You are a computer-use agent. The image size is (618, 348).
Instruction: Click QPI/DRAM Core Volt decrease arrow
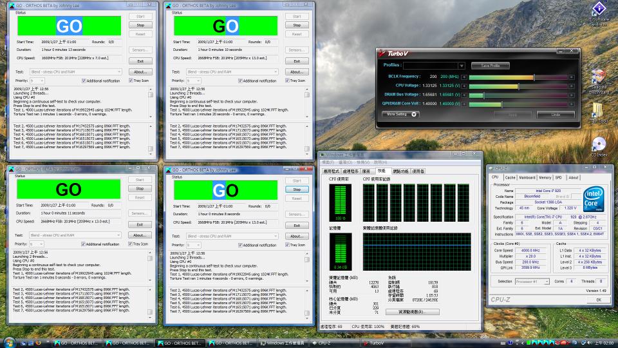[x=465, y=104]
